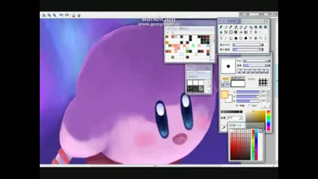Click the palette window scroll-up arrow
Viewport: 318px width, 179px height.
(x=213, y=37)
